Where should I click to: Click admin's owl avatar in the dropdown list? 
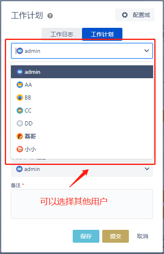pyautogui.click(x=20, y=72)
